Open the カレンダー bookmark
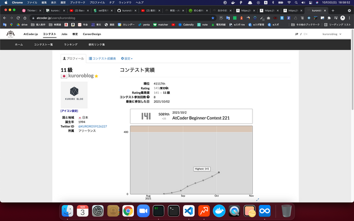Viewport: 354px width, 221px height. pyautogui.click(x=126, y=25)
